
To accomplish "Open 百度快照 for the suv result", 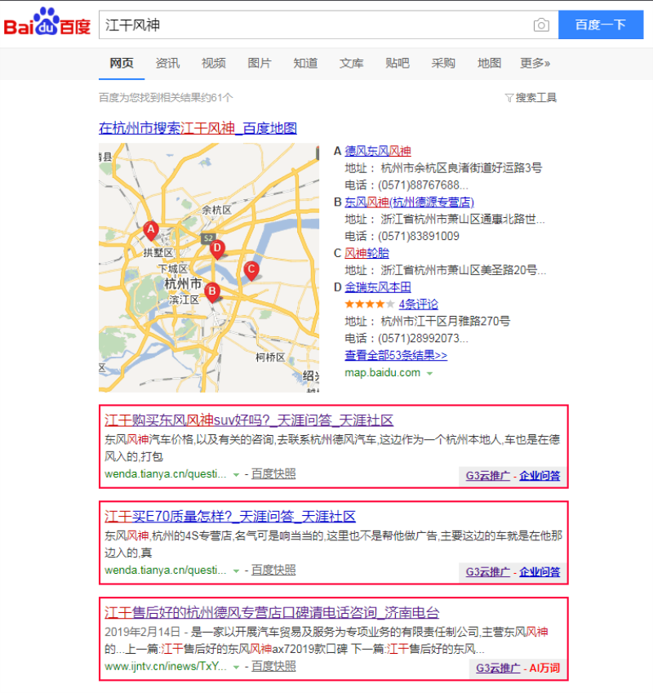I will point(273,473).
